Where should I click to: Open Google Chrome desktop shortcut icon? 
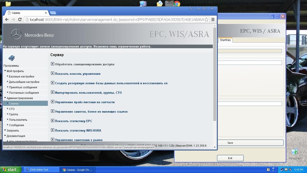pos(177,4)
